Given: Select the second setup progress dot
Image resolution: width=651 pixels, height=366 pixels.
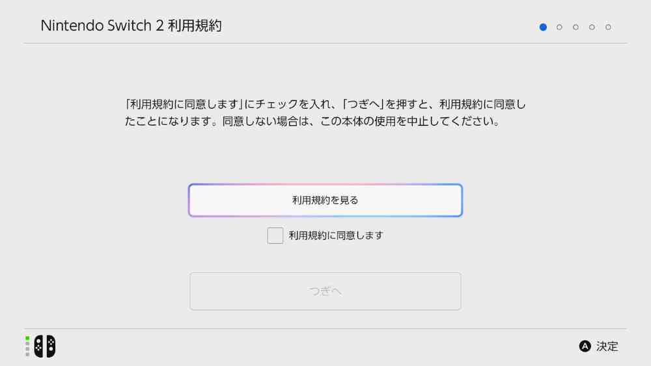Looking at the screenshot, I should [x=559, y=27].
